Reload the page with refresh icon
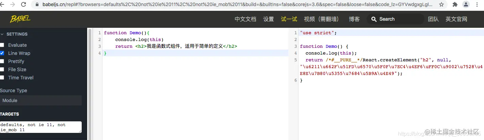Viewport: 484px width, 140px height. coord(23,5)
